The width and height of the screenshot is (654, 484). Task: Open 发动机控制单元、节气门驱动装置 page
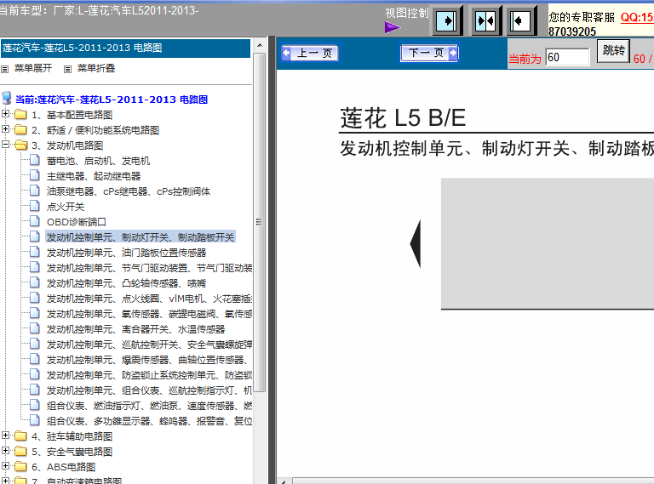tap(149, 268)
